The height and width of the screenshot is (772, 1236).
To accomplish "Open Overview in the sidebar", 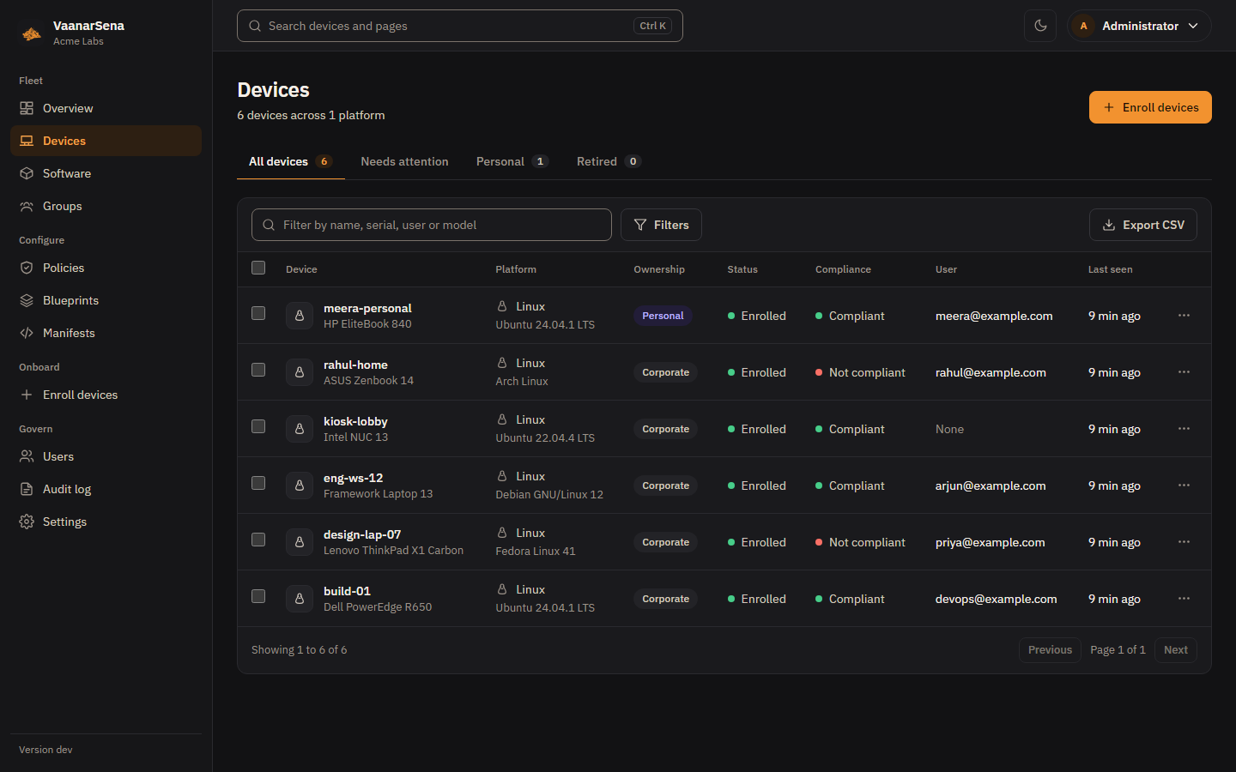I will (106, 108).
